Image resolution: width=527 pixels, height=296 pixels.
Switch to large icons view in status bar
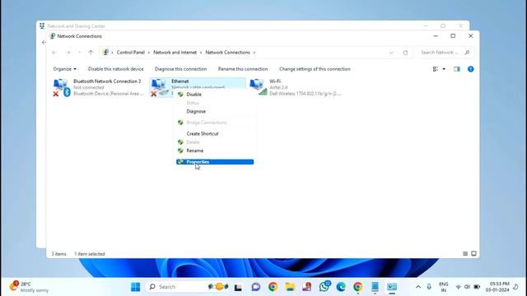[473, 253]
